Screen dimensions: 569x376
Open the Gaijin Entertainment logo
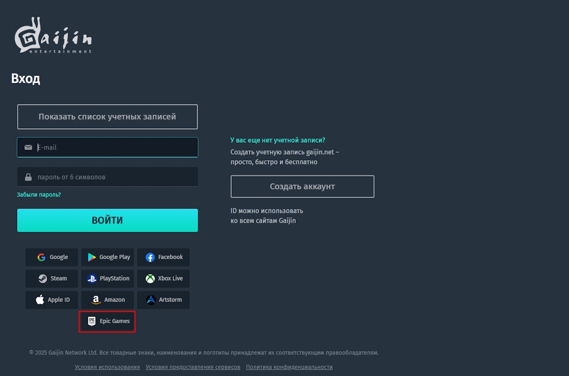53,35
